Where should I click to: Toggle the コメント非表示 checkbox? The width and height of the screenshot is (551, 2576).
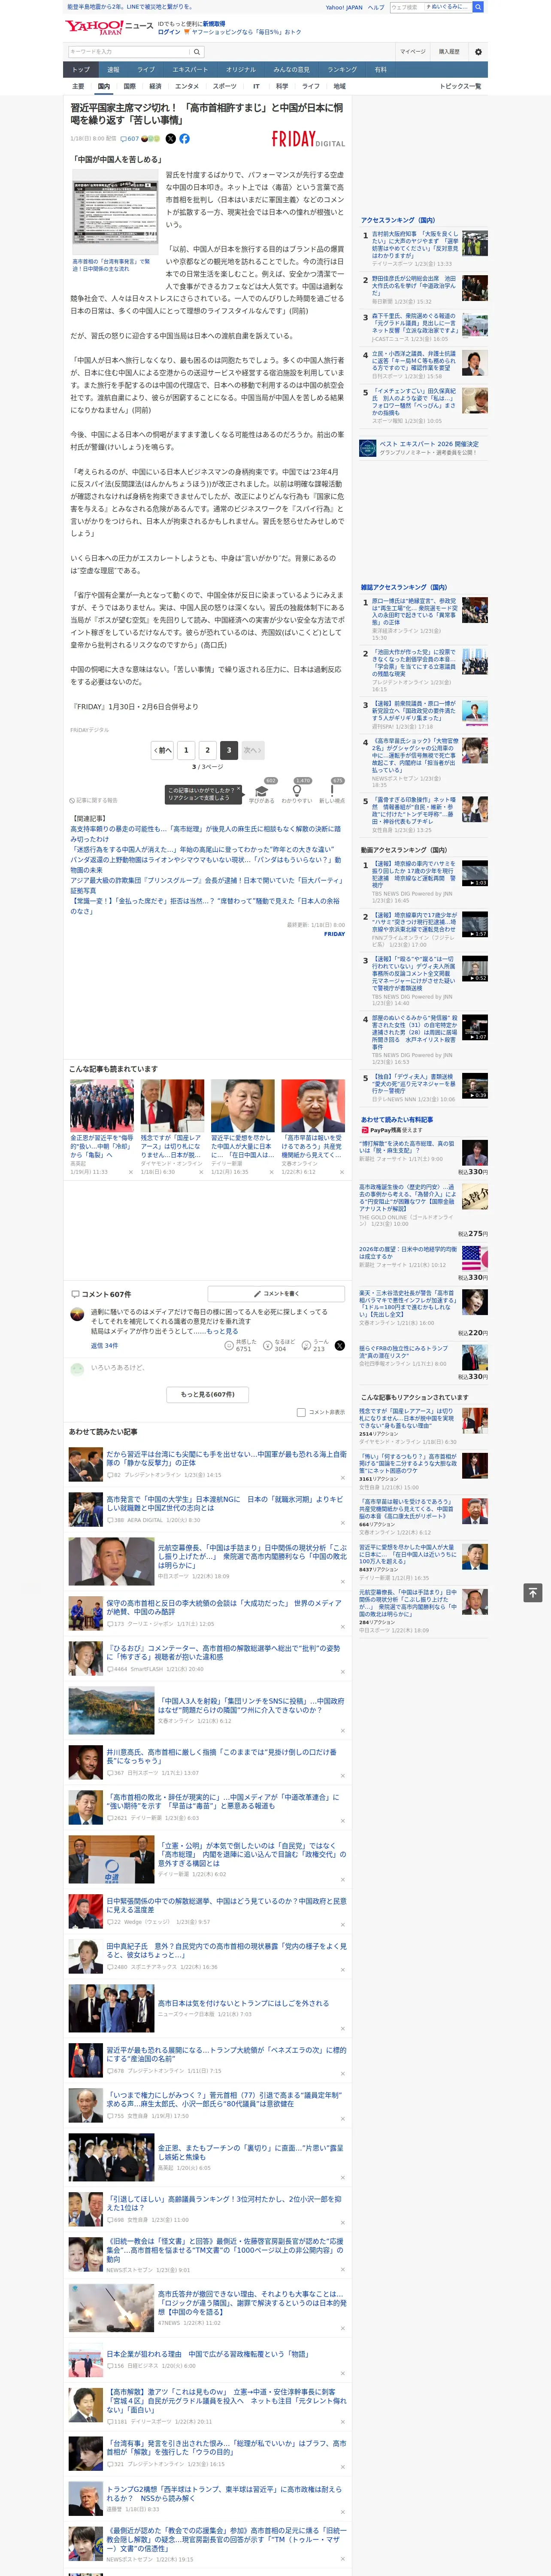coord(301,1413)
